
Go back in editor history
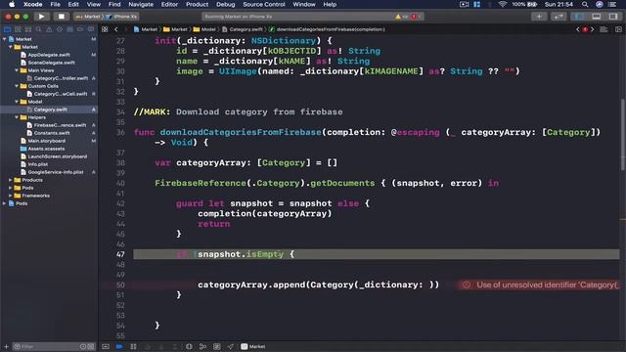tap(116, 29)
